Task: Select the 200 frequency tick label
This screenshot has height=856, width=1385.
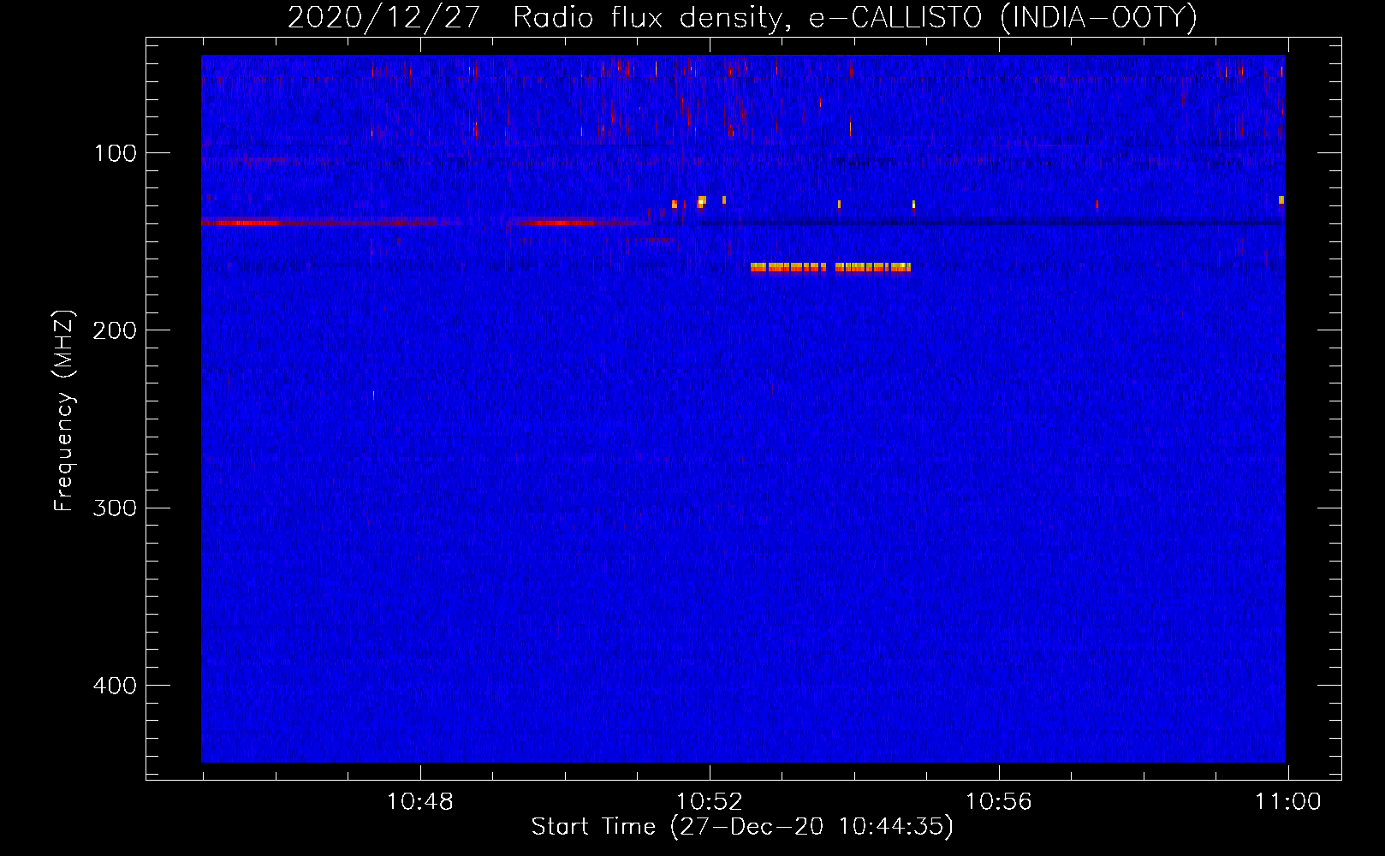Action: point(116,330)
